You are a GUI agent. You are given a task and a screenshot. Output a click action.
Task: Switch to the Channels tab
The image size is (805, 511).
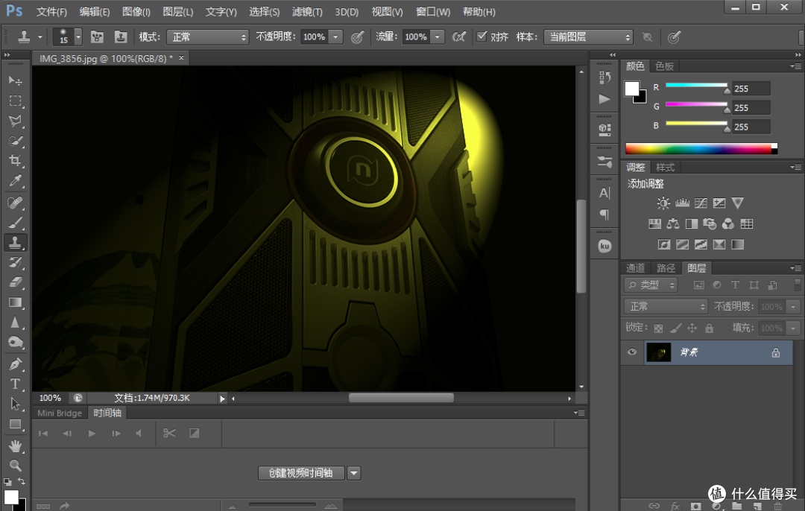pyautogui.click(x=636, y=268)
